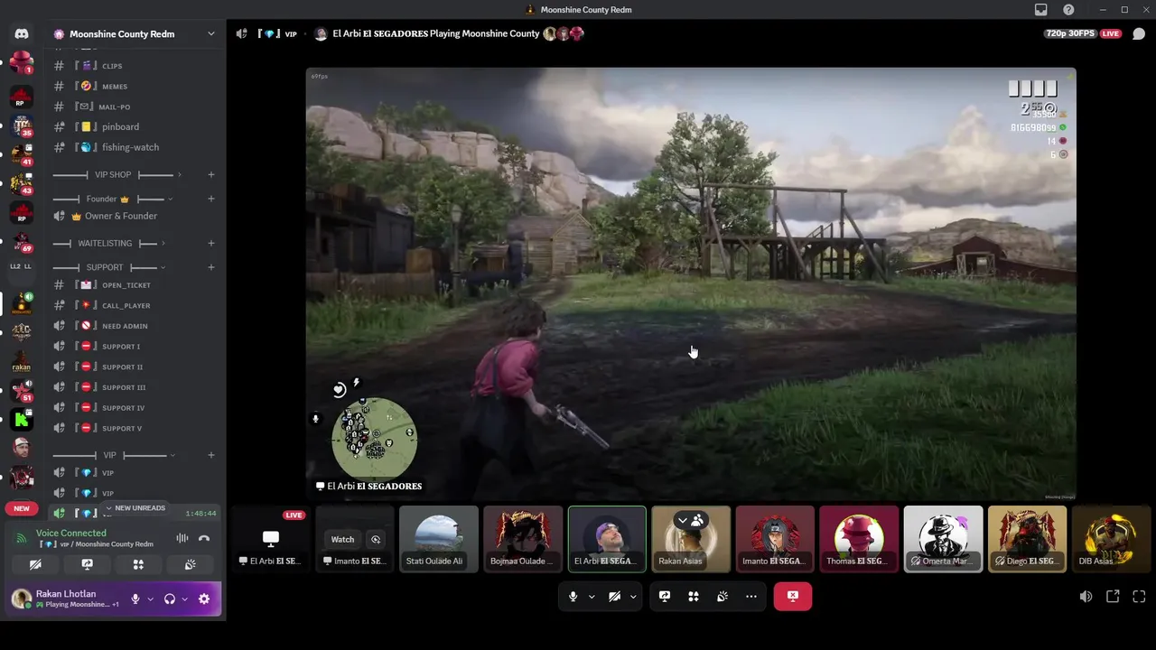Open Discord direct messages home icon
The width and height of the screenshot is (1156, 650).
point(22,33)
